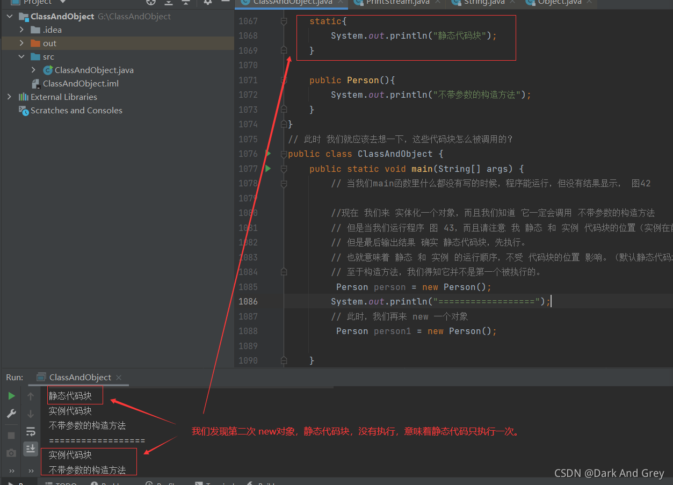Click println "静态代码块" statement at line 1068
Viewport: 673px width, 485px height.
pyautogui.click(x=414, y=36)
